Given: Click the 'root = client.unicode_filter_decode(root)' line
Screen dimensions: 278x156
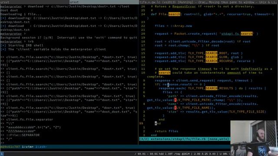Looking at the screenshot, I should 202,42.
